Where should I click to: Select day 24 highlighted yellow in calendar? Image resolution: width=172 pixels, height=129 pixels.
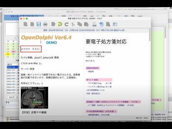[x=8, y=54]
